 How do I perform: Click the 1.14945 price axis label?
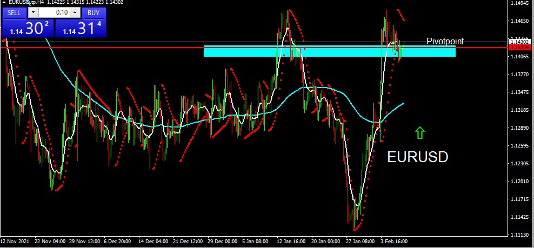pos(520,3)
